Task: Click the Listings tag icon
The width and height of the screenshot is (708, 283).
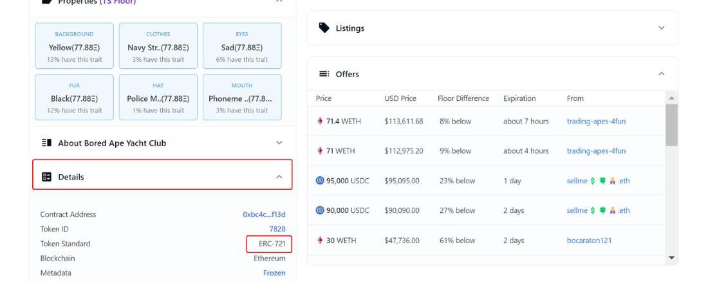Action: pos(324,28)
